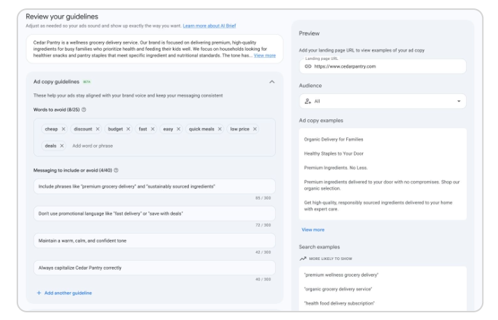Open Learn more about AI Brief link
Screen dimensions: 498x320
[210, 26]
